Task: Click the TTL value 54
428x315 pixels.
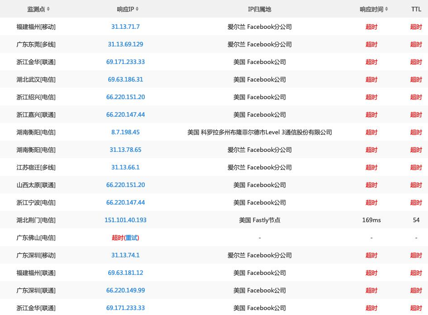Action: [416, 220]
